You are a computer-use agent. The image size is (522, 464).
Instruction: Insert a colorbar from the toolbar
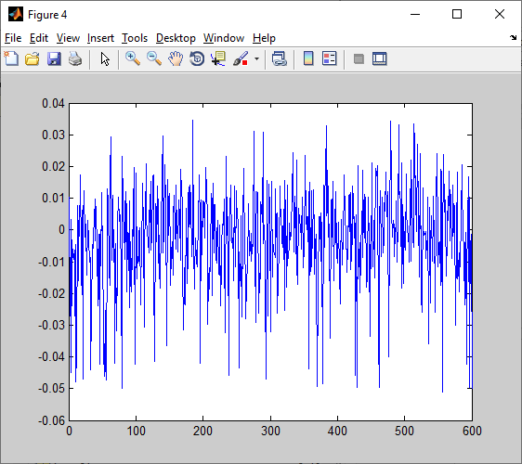(x=308, y=58)
